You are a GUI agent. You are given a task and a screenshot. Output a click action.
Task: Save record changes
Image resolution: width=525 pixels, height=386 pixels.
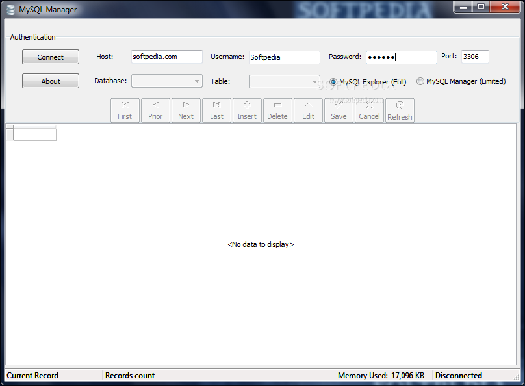pyautogui.click(x=339, y=110)
